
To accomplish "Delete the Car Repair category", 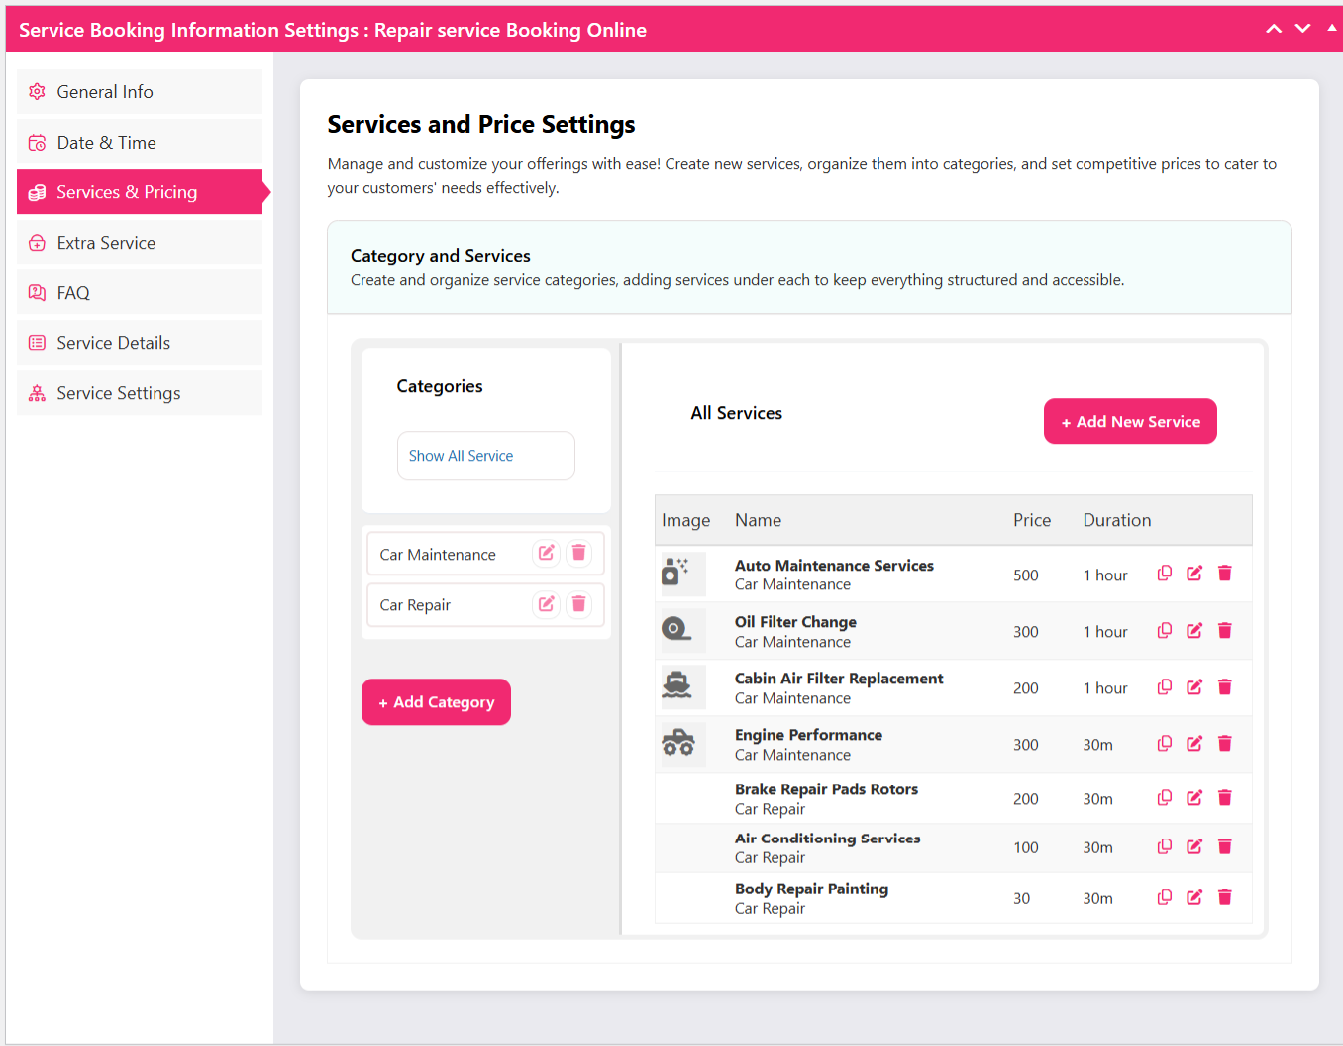I will coord(579,603).
